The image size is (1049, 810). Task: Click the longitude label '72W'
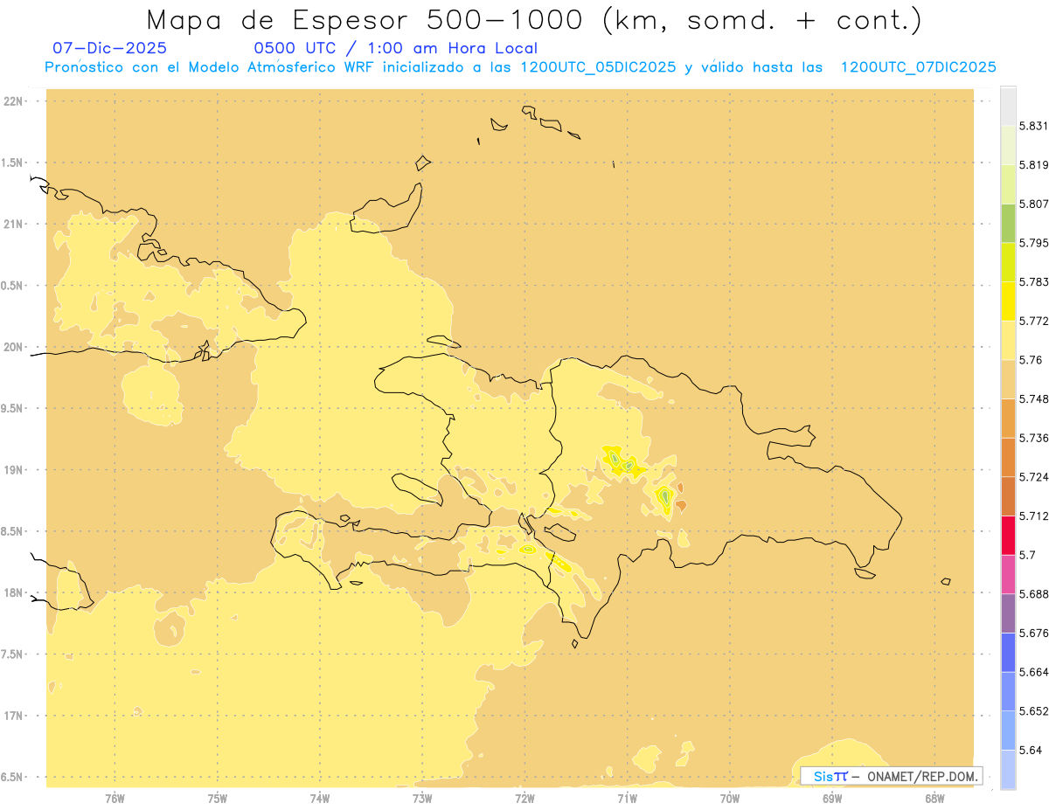click(524, 799)
